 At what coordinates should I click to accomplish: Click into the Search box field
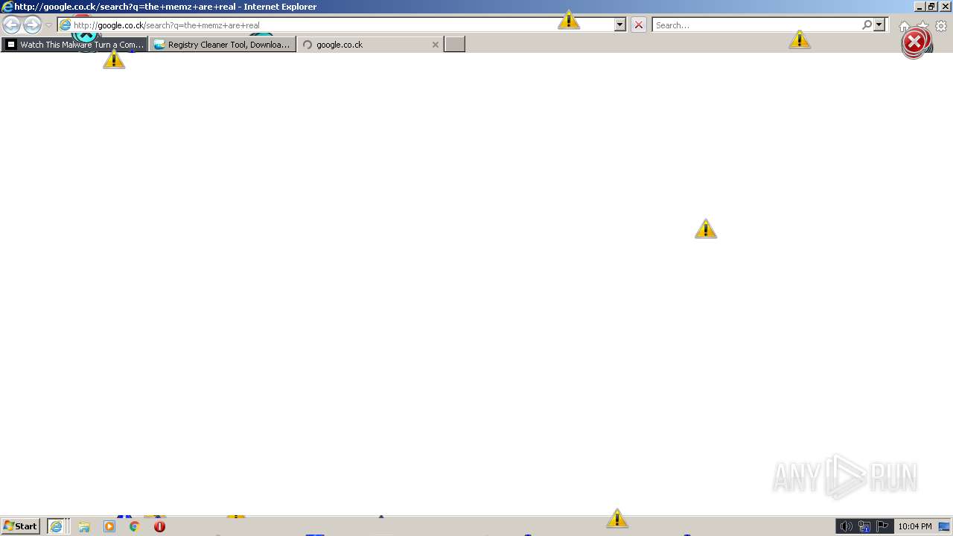pyautogui.click(x=756, y=25)
